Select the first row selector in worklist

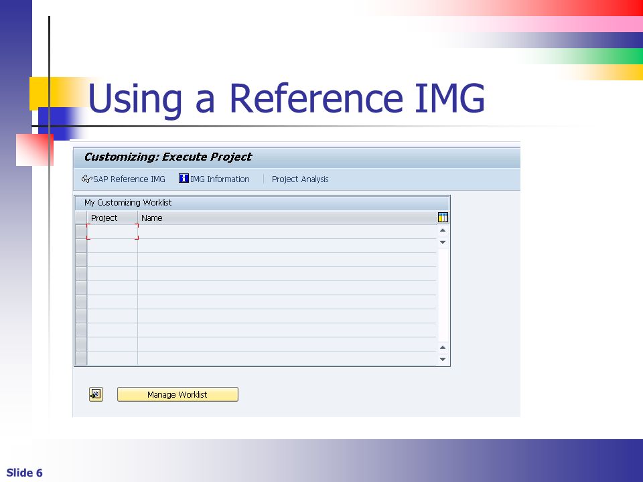[x=81, y=232]
